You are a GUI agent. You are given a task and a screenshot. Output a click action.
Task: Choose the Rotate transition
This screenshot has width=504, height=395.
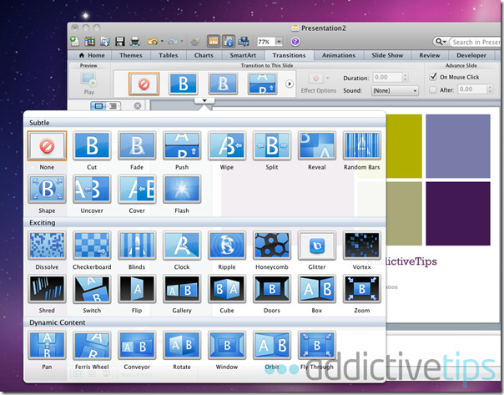[x=182, y=346]
